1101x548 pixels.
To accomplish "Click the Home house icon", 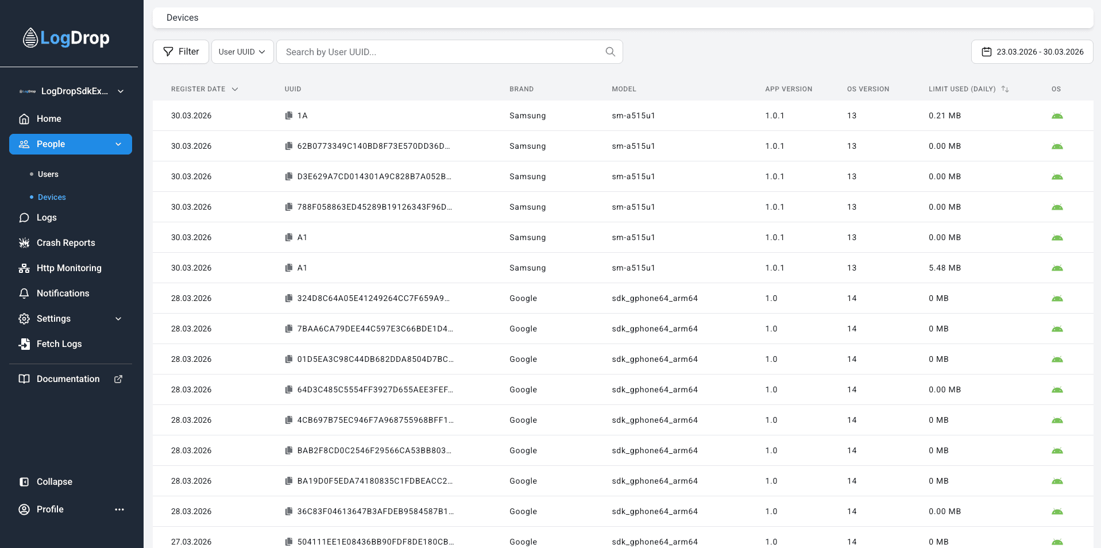I will click(24, 119).
